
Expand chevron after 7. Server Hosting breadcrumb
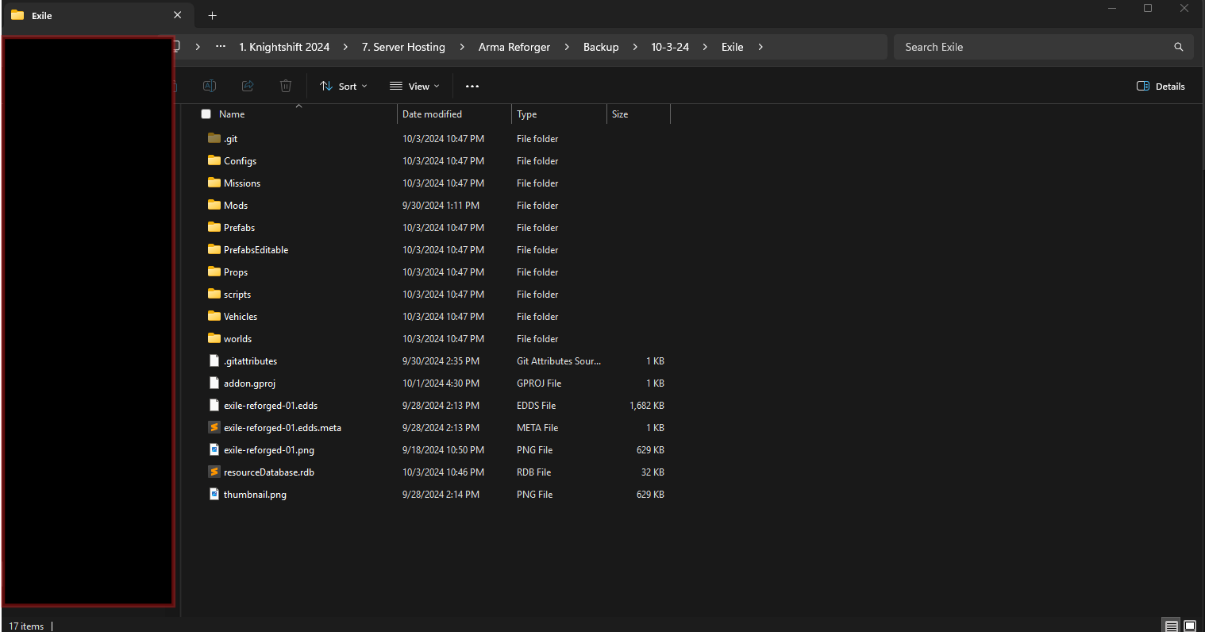coord(462,47)
